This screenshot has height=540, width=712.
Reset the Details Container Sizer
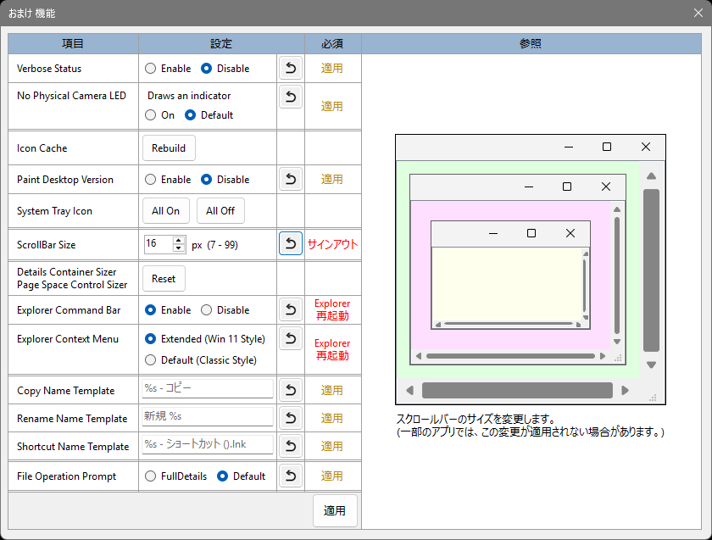pyautogui.click(x=164, y=278)
